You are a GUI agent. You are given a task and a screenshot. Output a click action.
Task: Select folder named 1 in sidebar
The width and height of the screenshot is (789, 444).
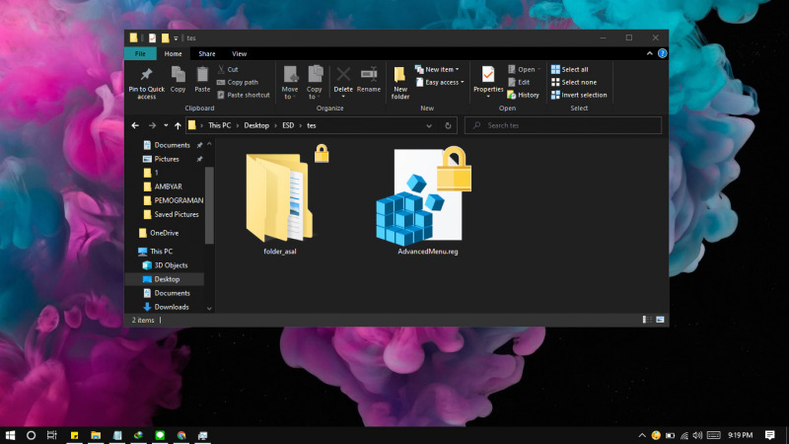point(156,173)
